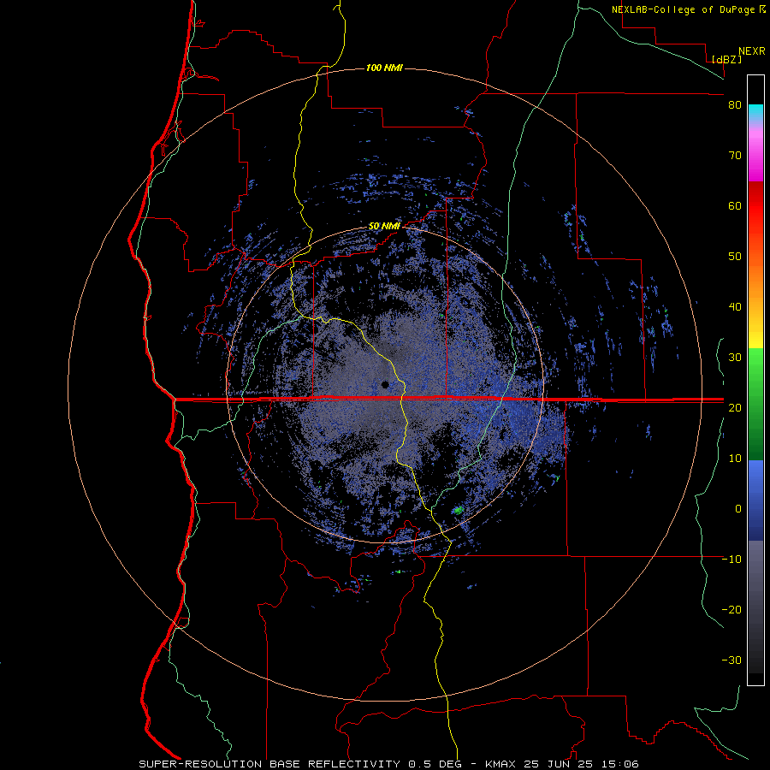This screenshot has height=770, width=770.
Task: Click the -20 dBZ scale value
Action: coord(731,609)
